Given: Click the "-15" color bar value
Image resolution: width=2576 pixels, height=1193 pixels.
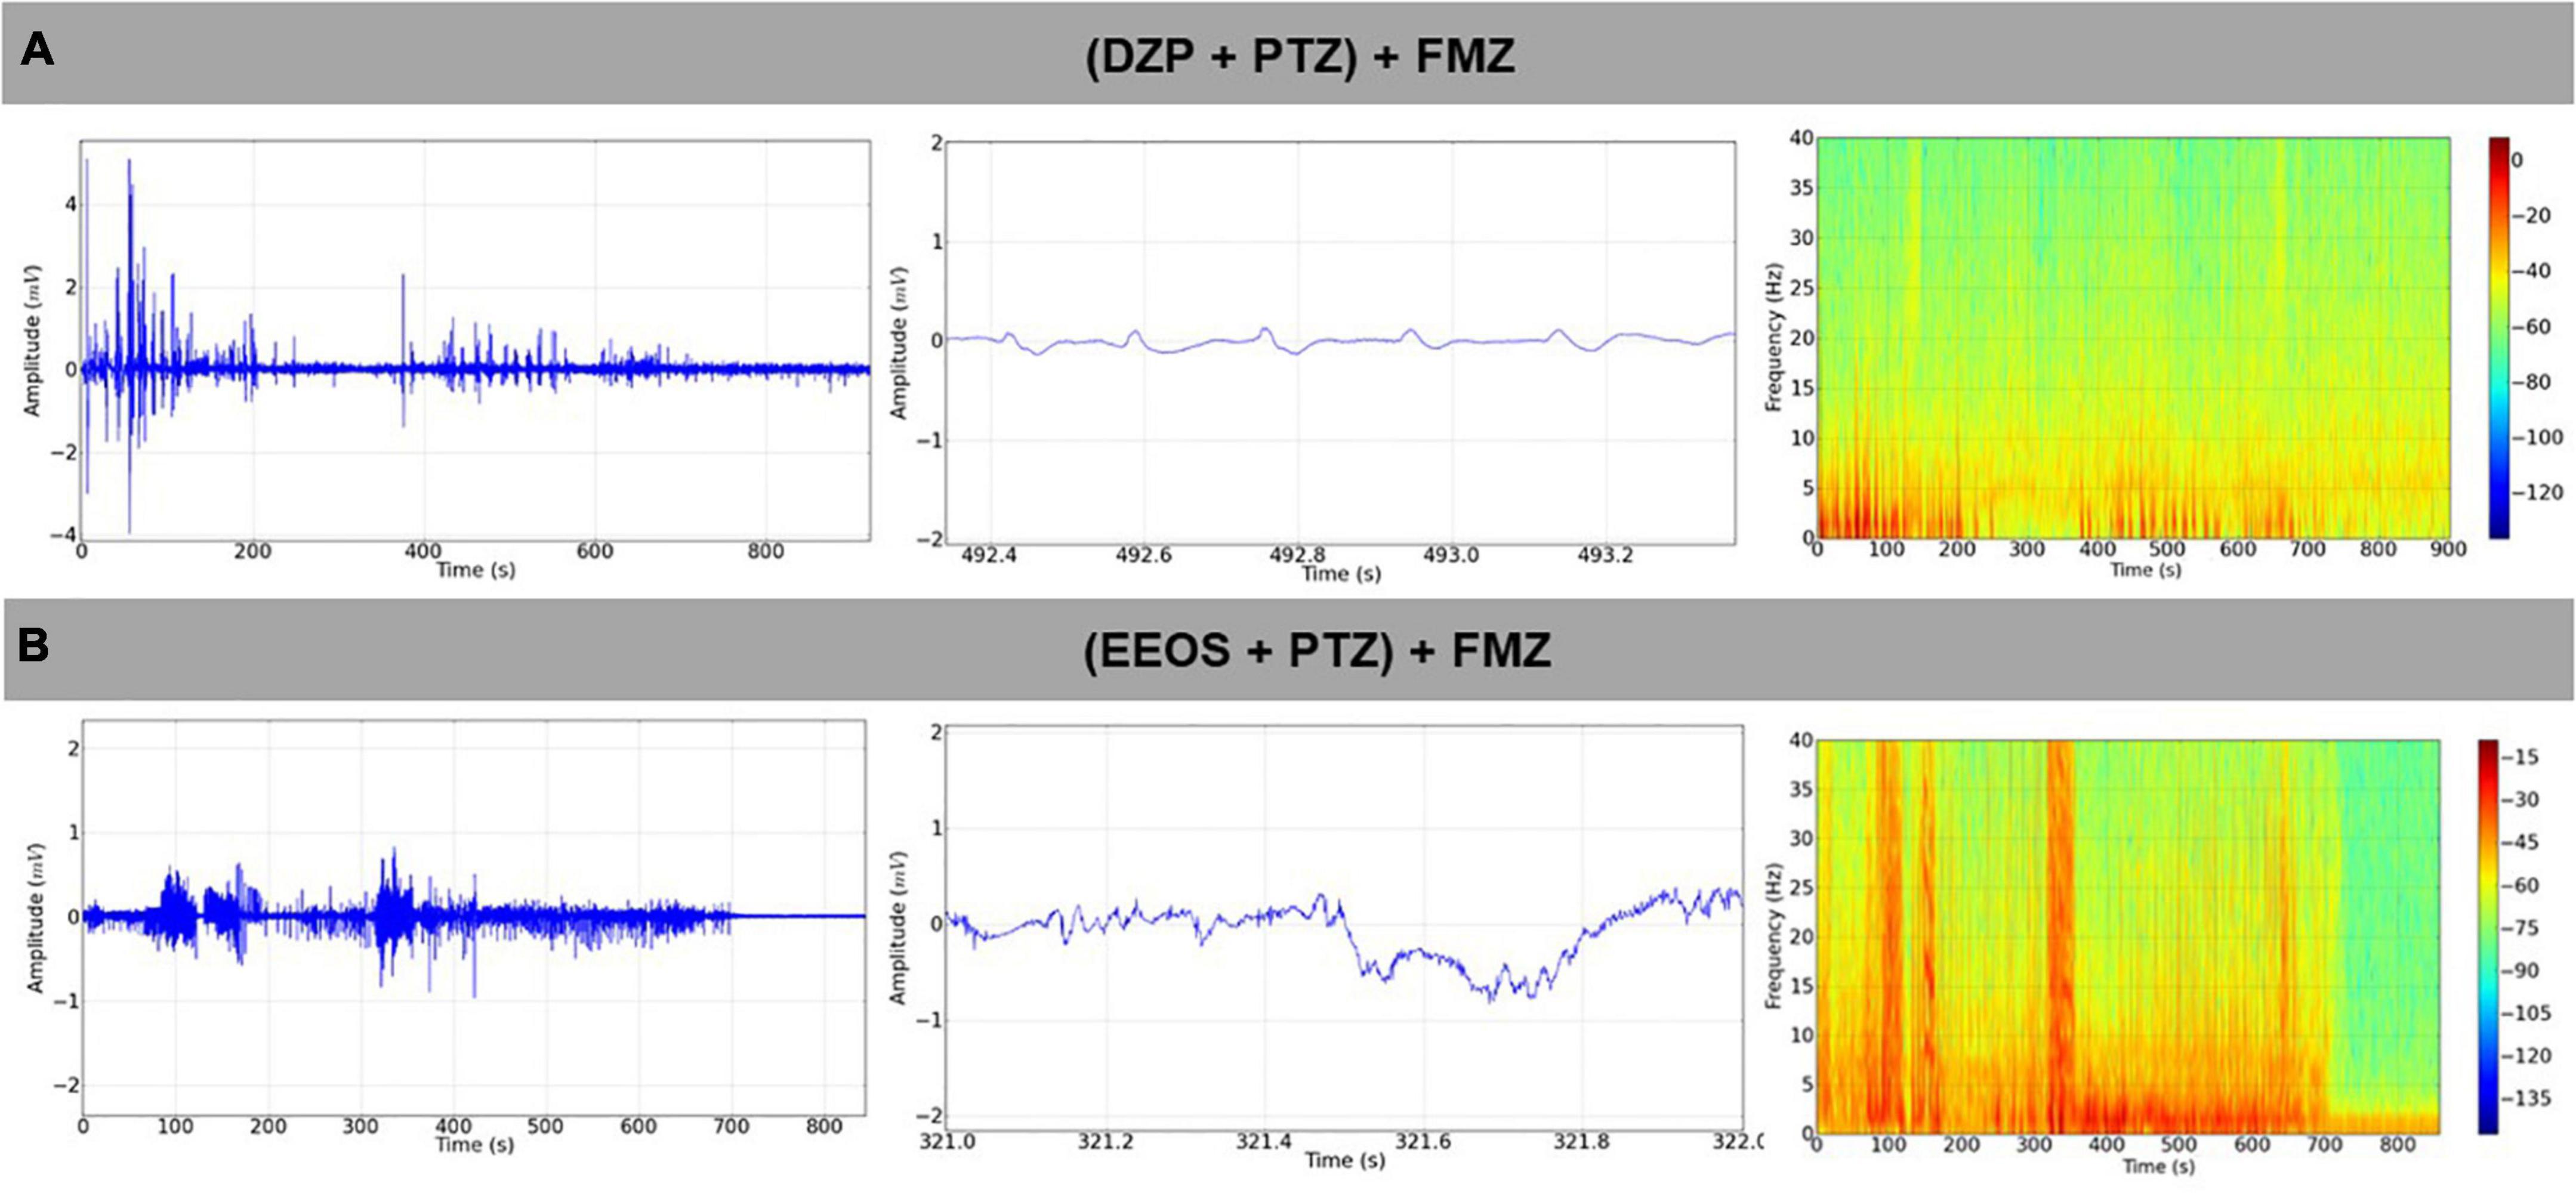Looking at the screenshot, I should pos(2521,757).
